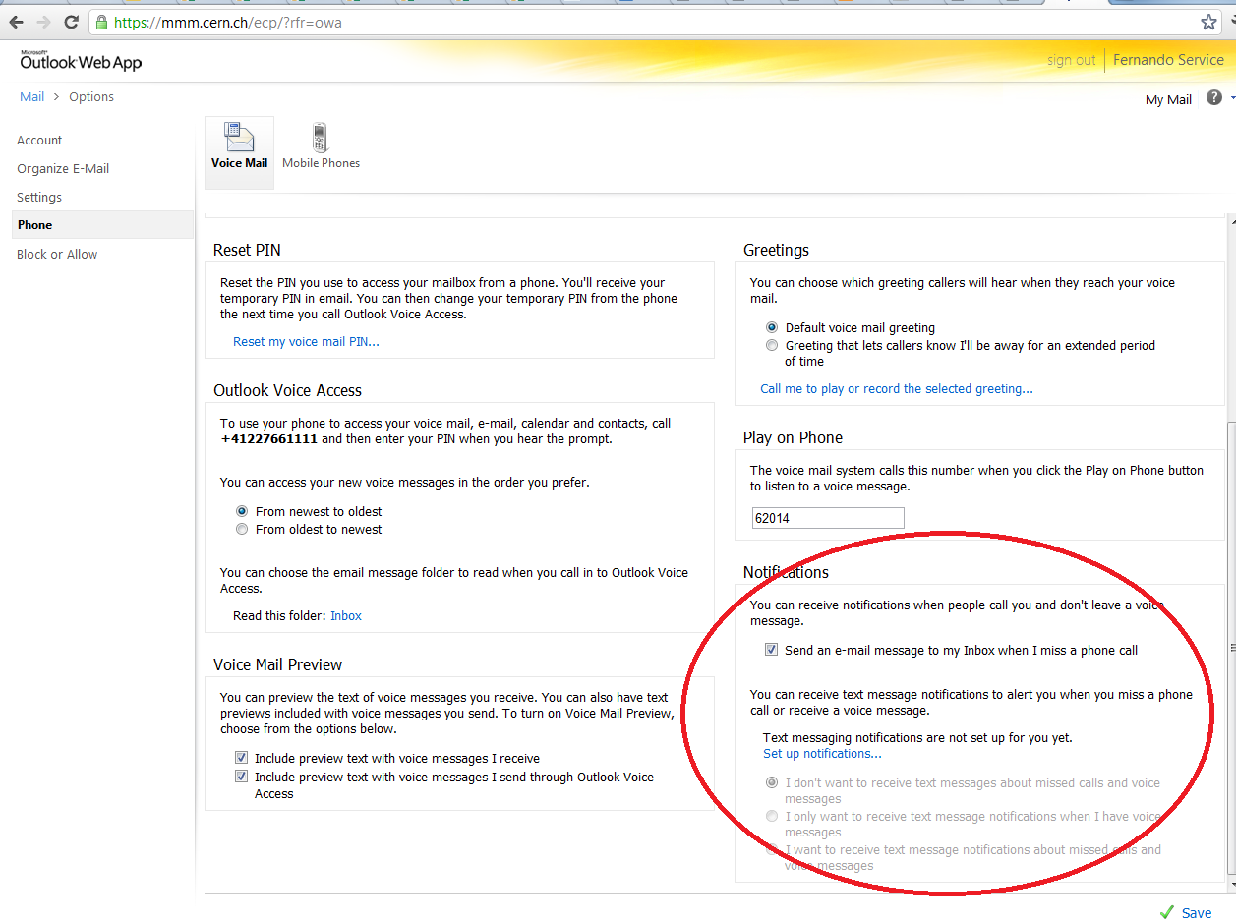Select From newest to oldest order
Screen dimensions: 1236x922
[x=242, y=512]
